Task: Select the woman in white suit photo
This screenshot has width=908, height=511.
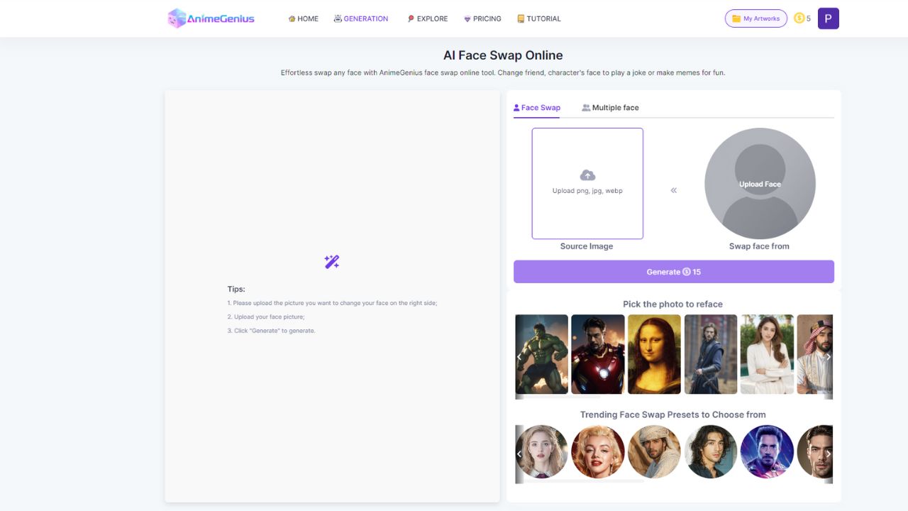Action: [x=767, y=354]
